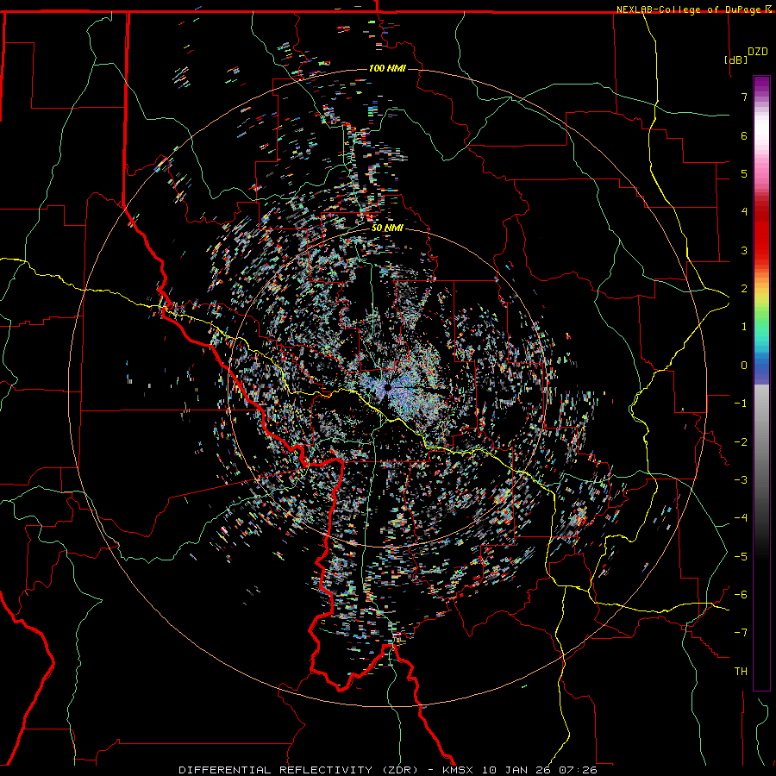Click the -2 value on color scale

click(741, 442)
